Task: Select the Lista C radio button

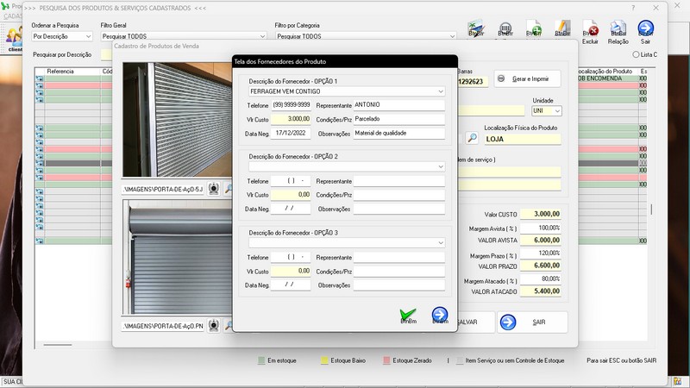Action: pos(636,54)
